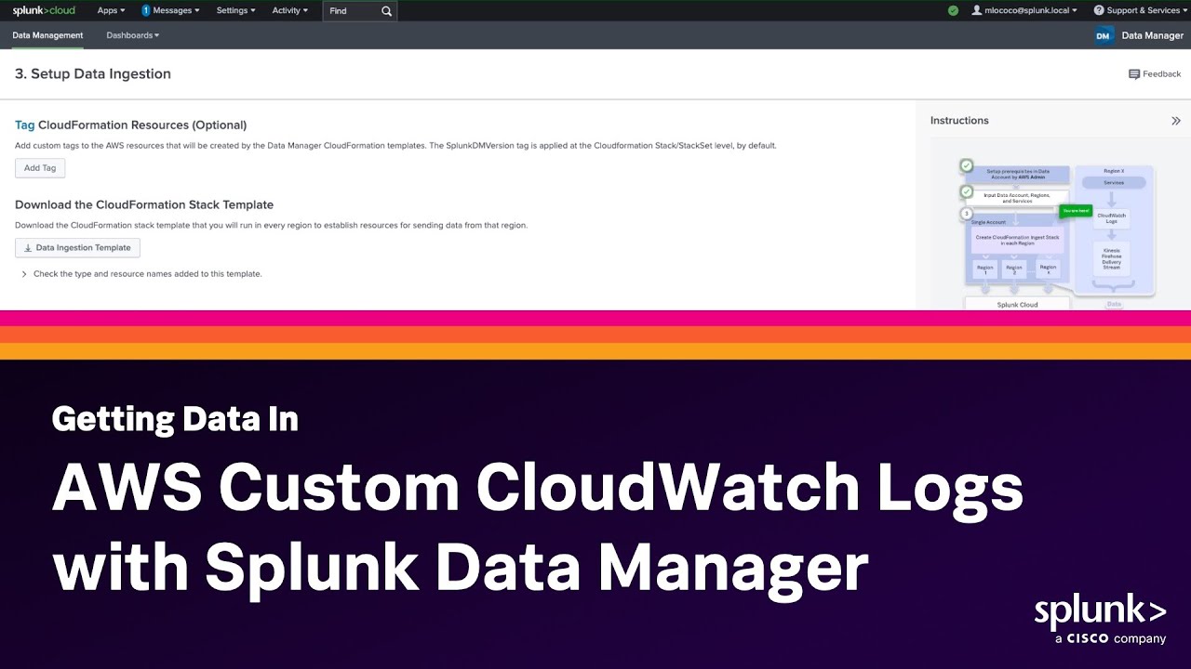
Task: Select the Data Management tab
Action: click(47, 35)
